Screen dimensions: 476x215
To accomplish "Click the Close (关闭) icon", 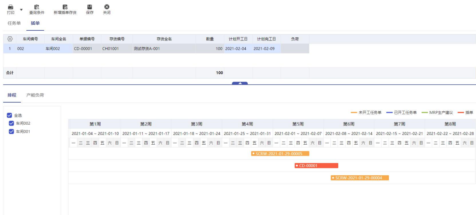I will click(107, 7).
